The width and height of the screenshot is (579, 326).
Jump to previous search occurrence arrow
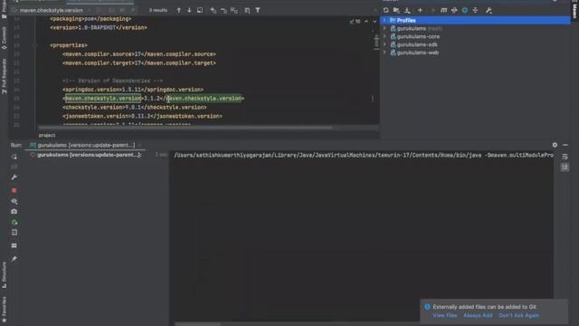(179, 10)
